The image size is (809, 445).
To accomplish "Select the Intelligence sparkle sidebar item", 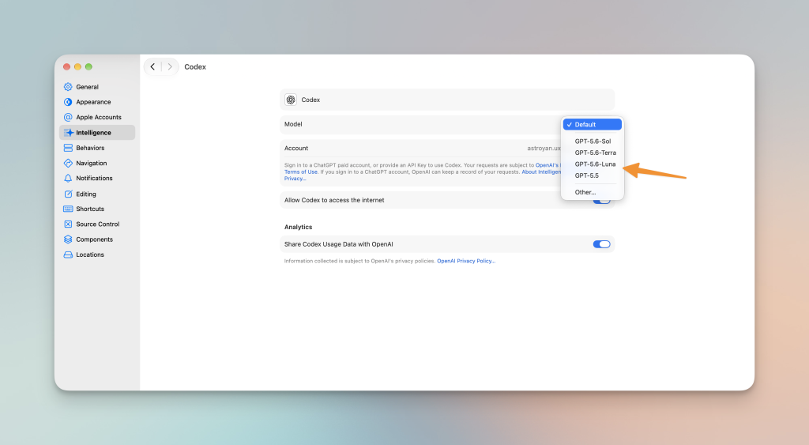I will pyautogui.click(x=97, y=133).
